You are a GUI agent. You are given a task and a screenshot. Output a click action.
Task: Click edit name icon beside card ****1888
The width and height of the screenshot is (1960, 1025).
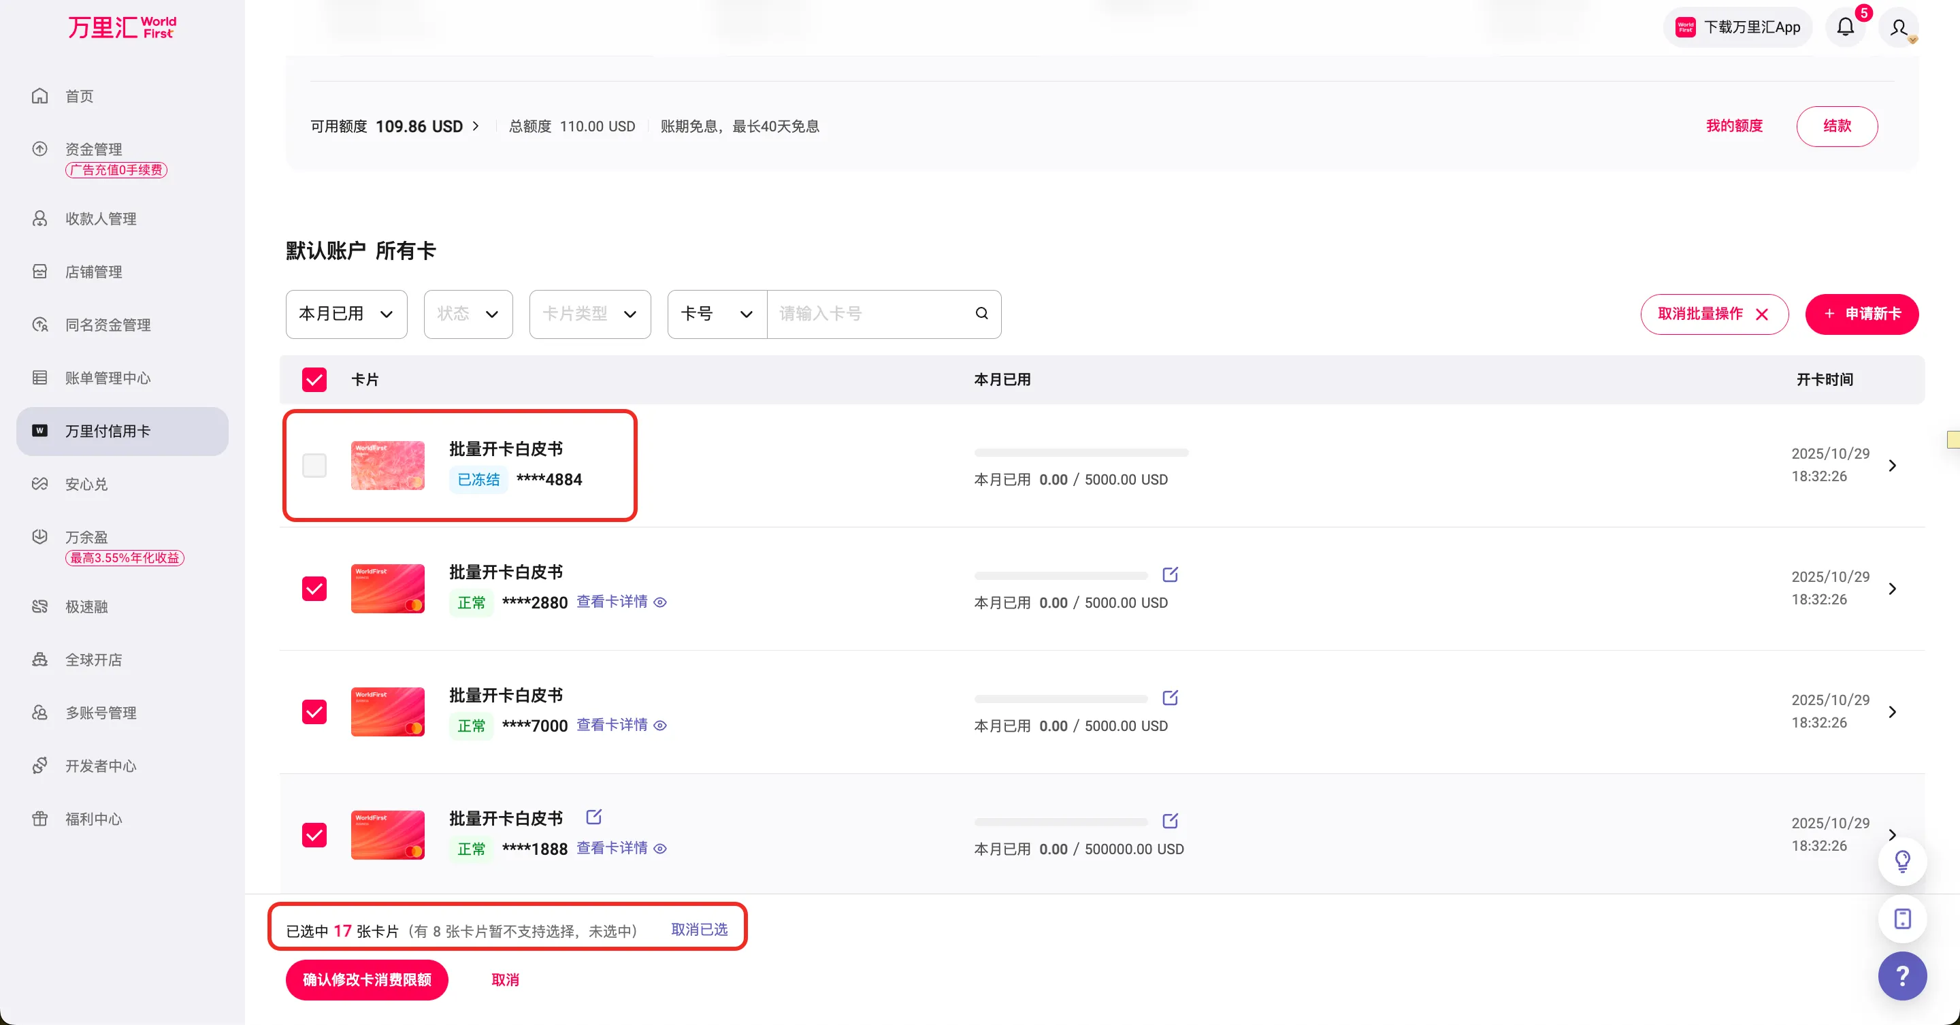pyautogui.click(x=593, y=817)
